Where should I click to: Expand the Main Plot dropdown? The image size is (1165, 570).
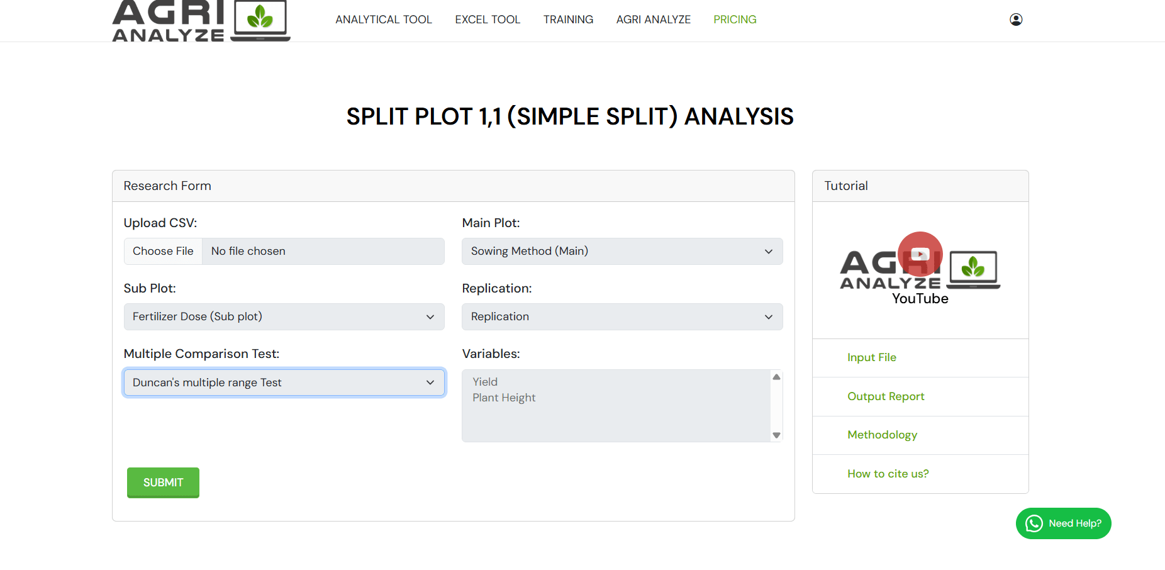coord(622,251)
